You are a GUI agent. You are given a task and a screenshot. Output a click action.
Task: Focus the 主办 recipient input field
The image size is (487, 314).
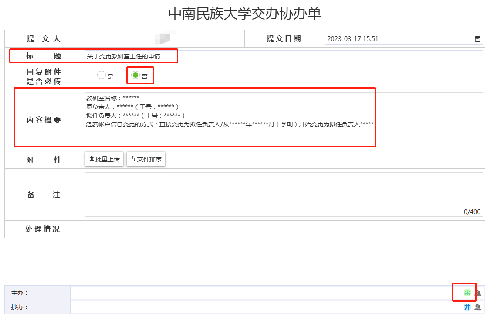click(261, 293)
